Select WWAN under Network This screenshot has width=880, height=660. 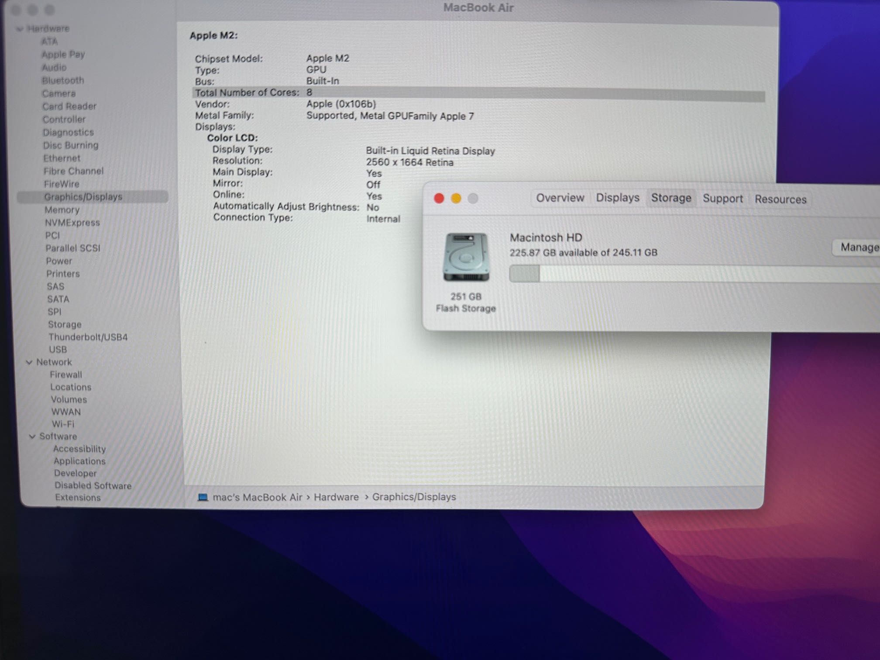[66, 412]
